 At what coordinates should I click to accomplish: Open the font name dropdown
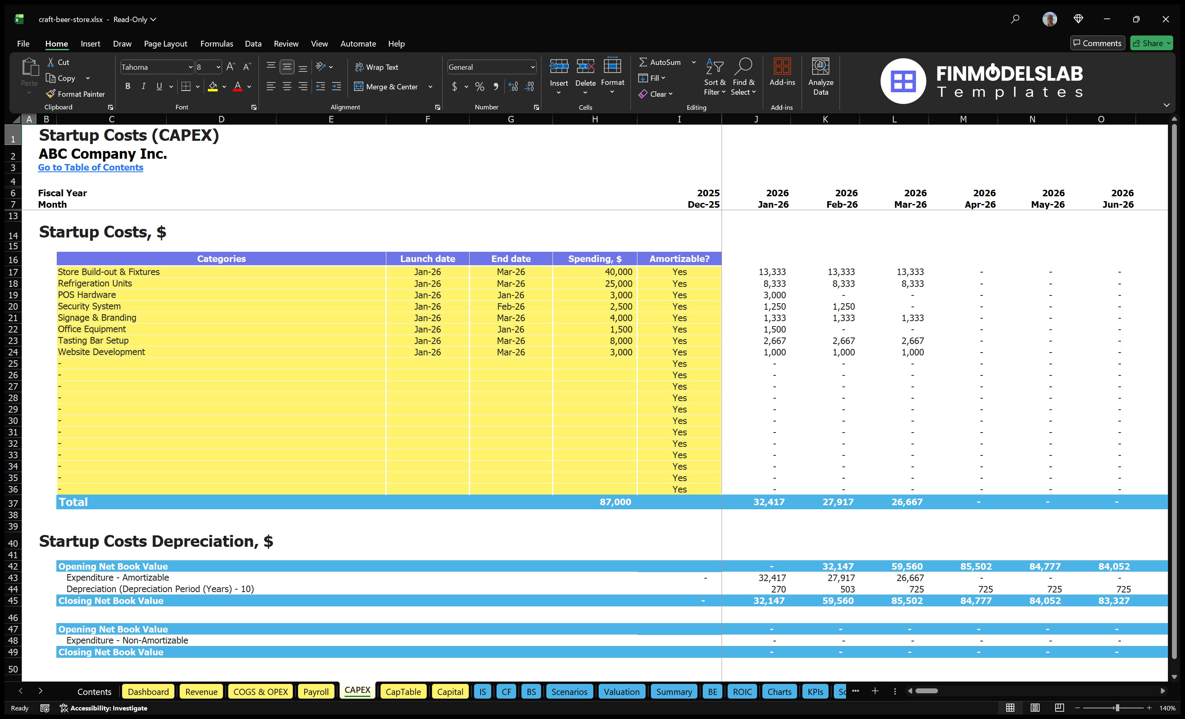point(192,67)
